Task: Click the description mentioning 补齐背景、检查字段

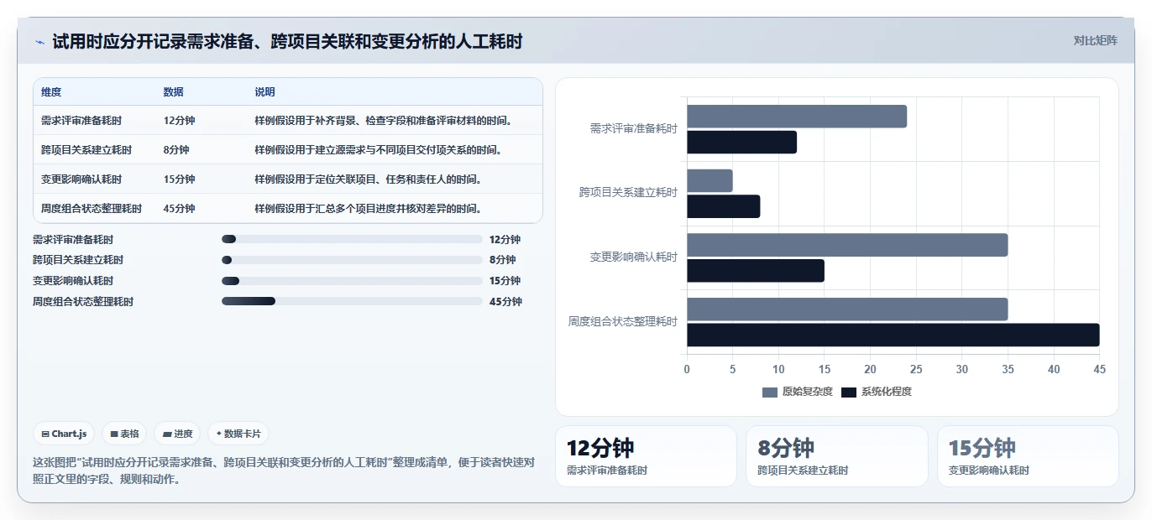Action: 384,121
